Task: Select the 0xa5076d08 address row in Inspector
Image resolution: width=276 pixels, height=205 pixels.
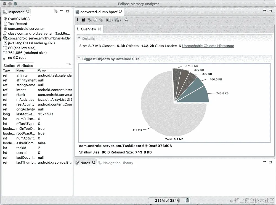Action: tap(37, 19)
